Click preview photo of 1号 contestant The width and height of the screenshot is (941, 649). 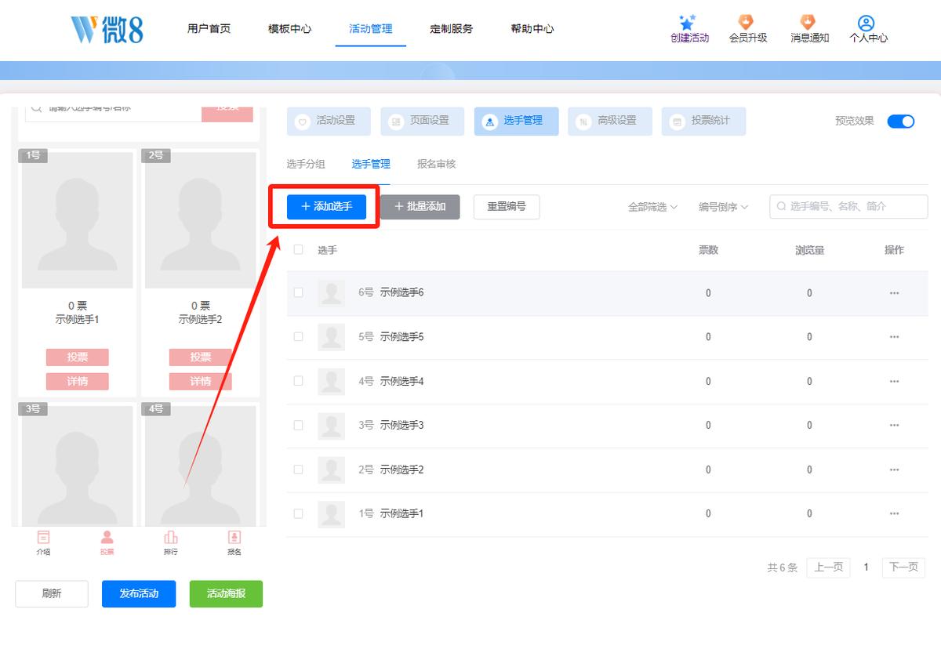77,219
